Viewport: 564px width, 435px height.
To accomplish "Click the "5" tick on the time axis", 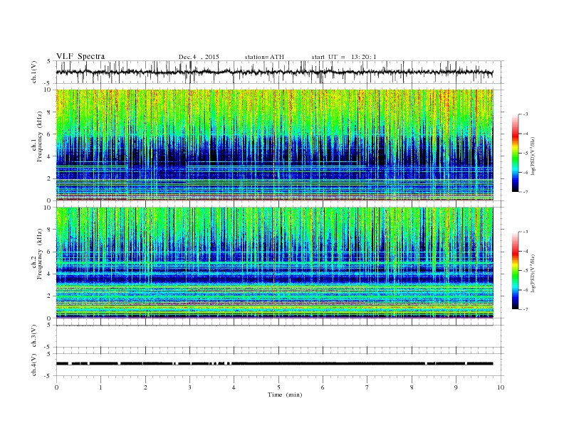I will [278, 387].
